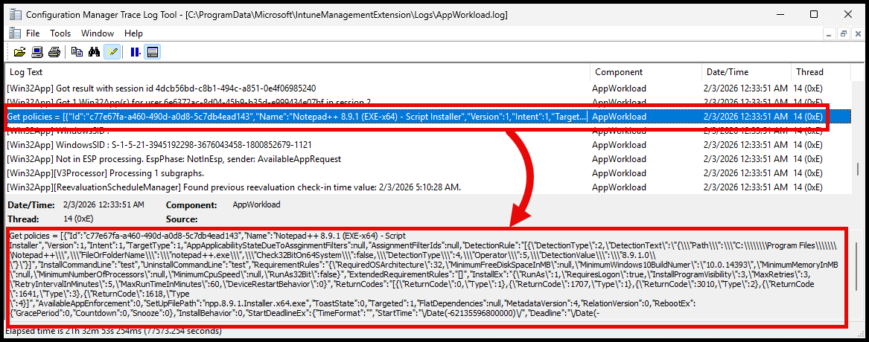869x342 pixels.
Task: Open the Help menu
Action: pyautogui.click(x=133, y=33)
